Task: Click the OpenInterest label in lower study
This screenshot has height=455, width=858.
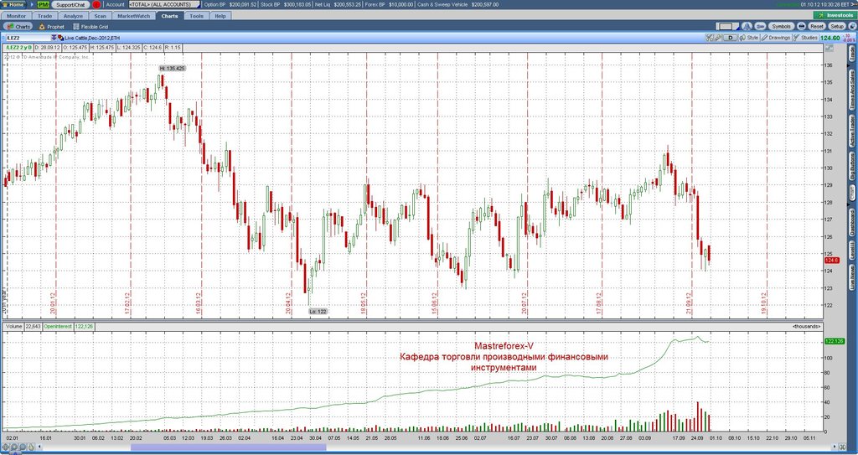Action: pos(58,326)
